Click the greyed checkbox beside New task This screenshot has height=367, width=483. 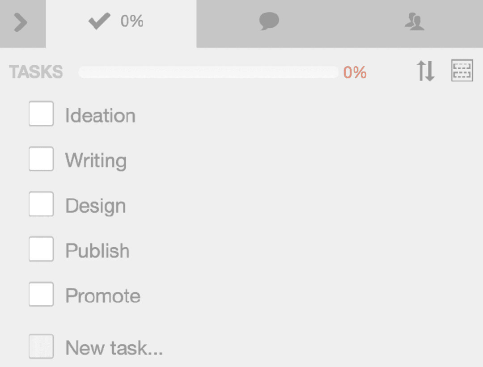pyautogui.click(x=41, y=346)
